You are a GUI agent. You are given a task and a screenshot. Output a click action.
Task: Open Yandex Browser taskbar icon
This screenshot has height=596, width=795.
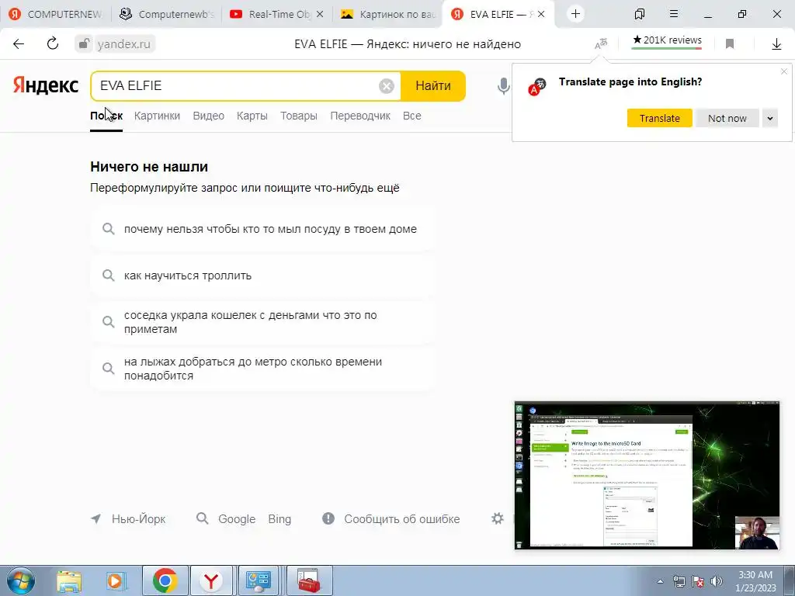(x=211, y=580)
